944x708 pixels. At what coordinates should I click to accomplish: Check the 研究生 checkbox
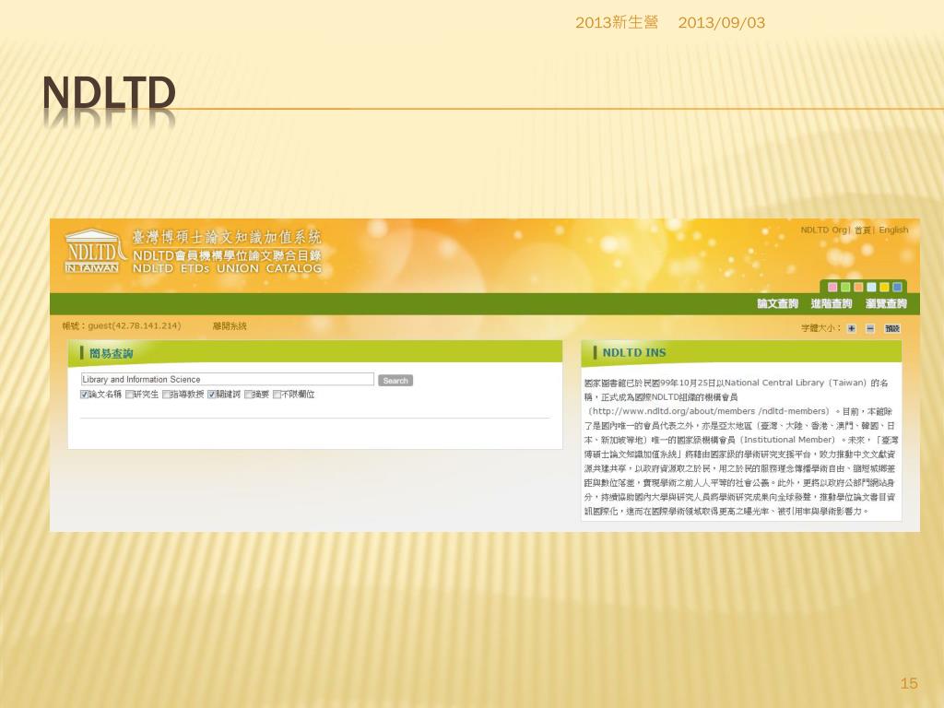(x=129, y=395)
